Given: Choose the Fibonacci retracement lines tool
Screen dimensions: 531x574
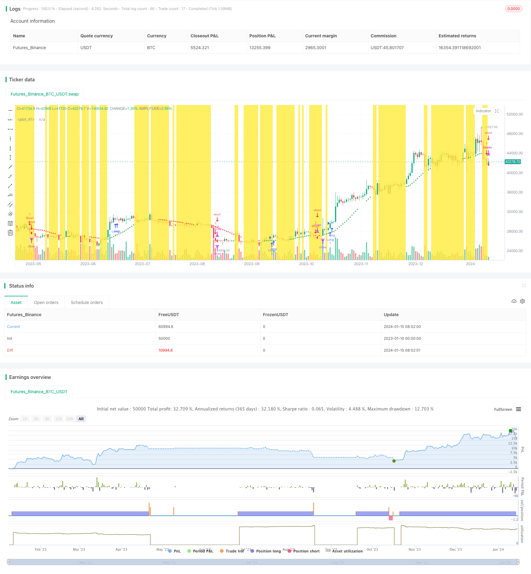Looking at the screenshot, I should click(10, 223).
